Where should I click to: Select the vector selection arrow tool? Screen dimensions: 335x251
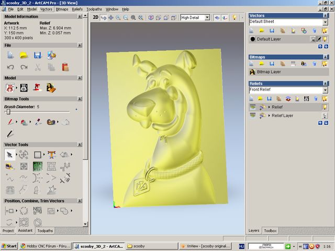[9, 155]
